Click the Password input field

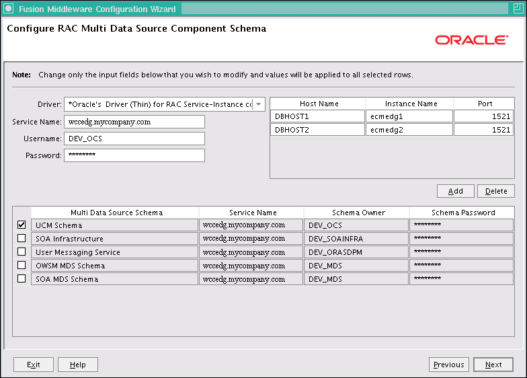point(134,155)
